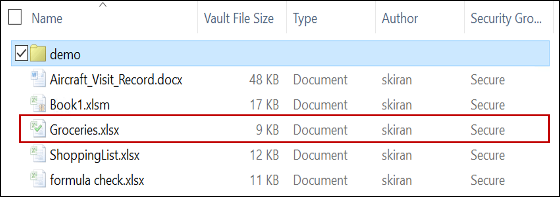
Task: Select the ShoppingList.xlsx file name
Action: click(x=95, y=155)
